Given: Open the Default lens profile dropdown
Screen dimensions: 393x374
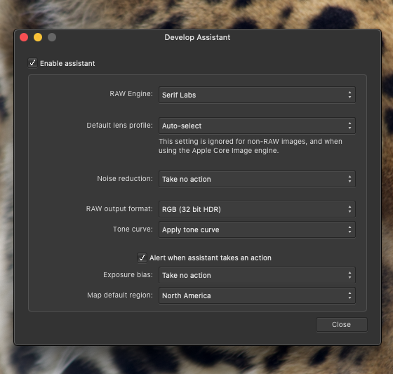Looking at the screenshot, I should click(x=257, y=126).
